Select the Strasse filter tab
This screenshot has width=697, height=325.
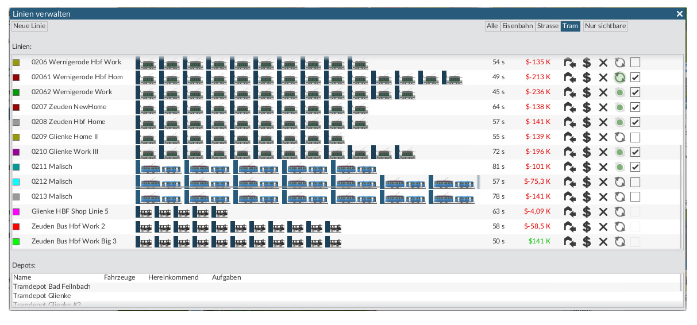click(x=548, y=26)
